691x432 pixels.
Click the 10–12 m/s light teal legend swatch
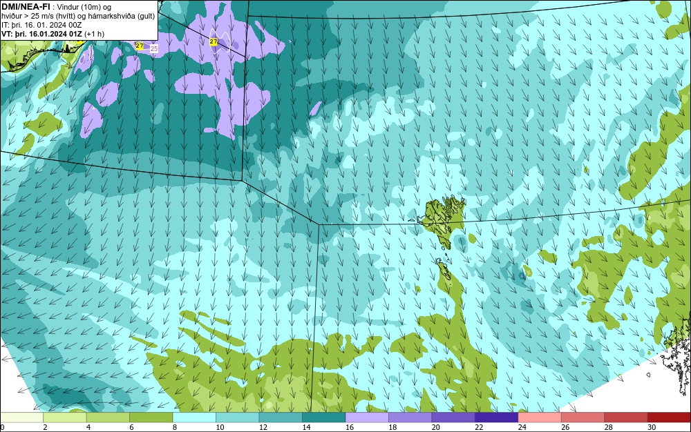point(238,418)
